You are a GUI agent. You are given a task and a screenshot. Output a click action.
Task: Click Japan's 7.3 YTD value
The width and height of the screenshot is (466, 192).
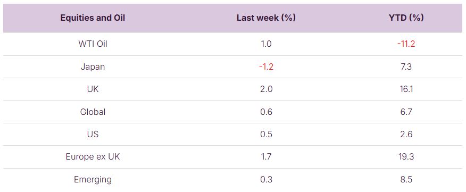click(x=406, y=66)
